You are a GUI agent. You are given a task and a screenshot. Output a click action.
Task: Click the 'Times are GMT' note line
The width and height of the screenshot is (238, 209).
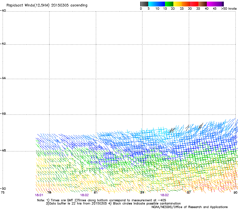pyautogui.click(x=102, y=200)
